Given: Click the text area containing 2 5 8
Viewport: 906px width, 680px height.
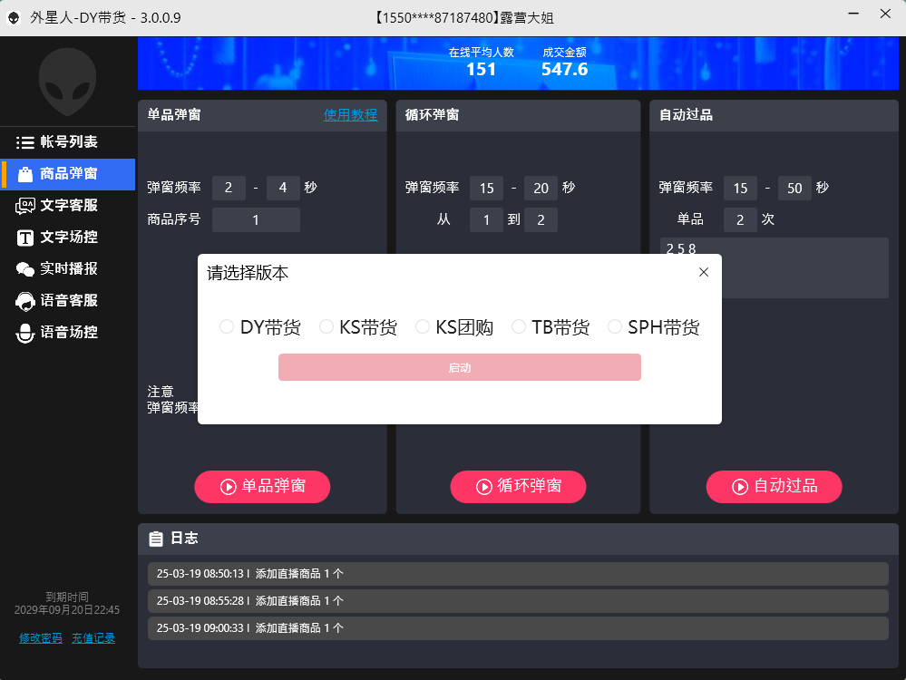Looking at the screenshot, I should (774, 268).
